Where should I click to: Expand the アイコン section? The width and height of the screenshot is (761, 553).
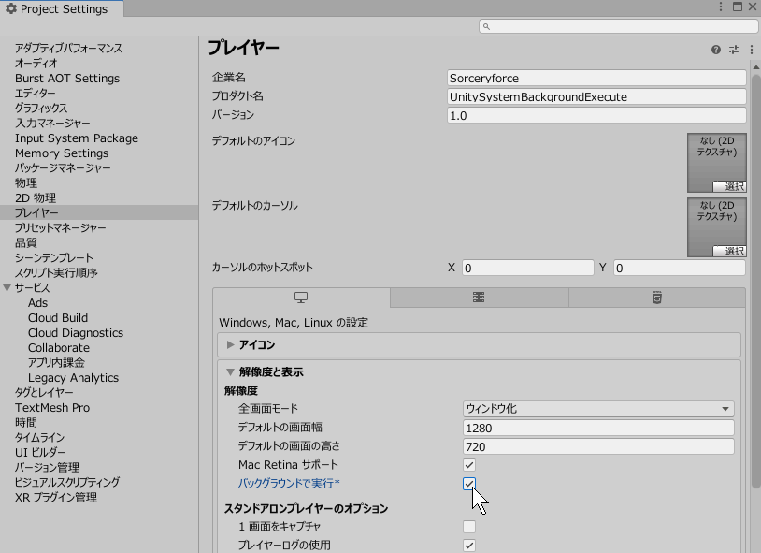click(x=231, y=344)
